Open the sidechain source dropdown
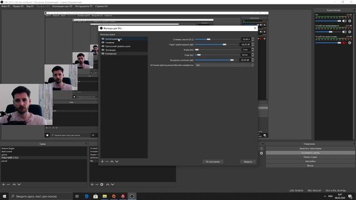356x200 pixels. pyautogui.click(x=224, y=65)
